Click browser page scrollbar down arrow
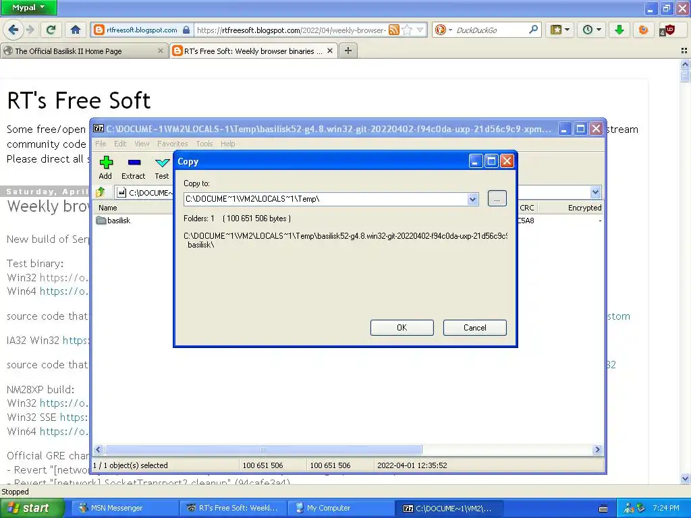 686,478
